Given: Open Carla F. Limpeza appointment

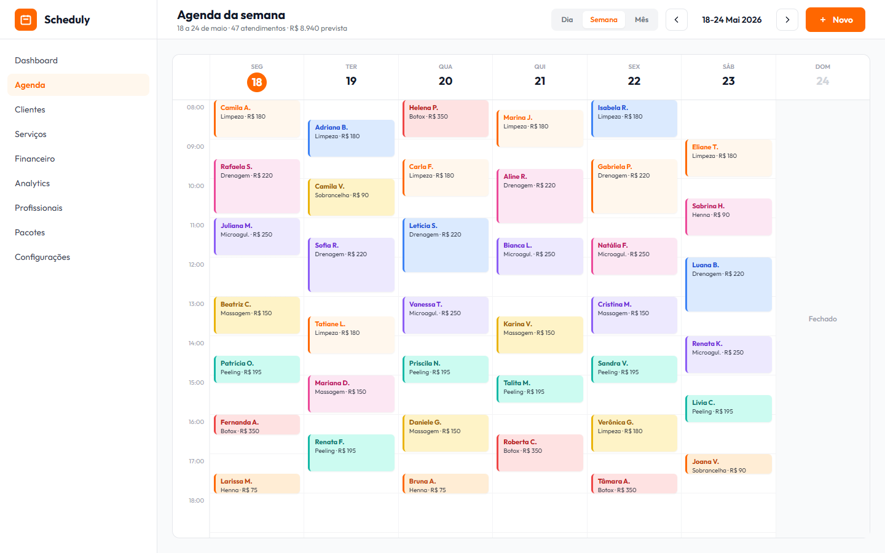Looking at the screenshot, I should 446,178.
